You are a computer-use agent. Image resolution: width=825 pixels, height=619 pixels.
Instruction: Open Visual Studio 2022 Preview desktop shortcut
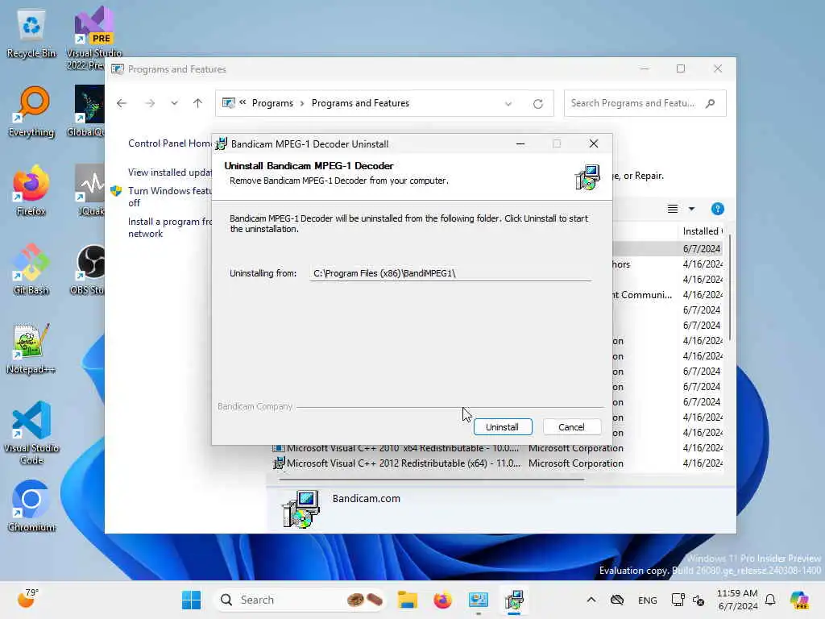pyautogui.click(x=94, y=38)
